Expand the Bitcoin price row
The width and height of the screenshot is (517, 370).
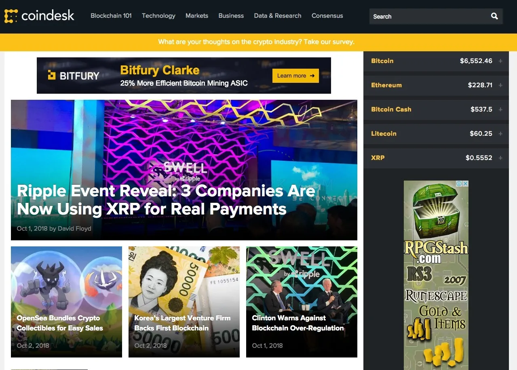coord(500,61)
